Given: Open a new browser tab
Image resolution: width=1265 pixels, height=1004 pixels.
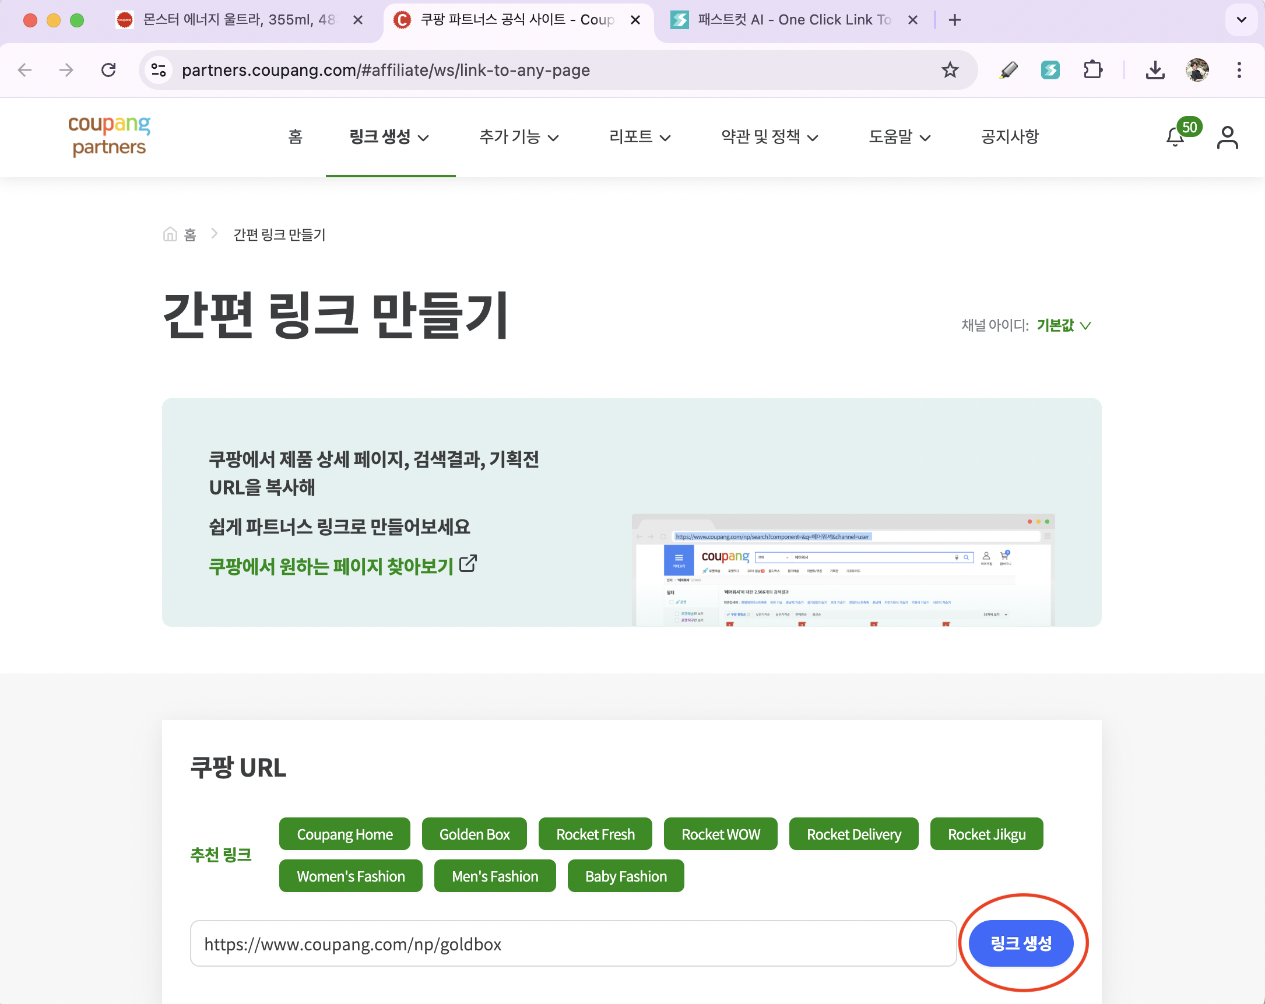Looking at the screenshot, I should click(x=955, y=20).
